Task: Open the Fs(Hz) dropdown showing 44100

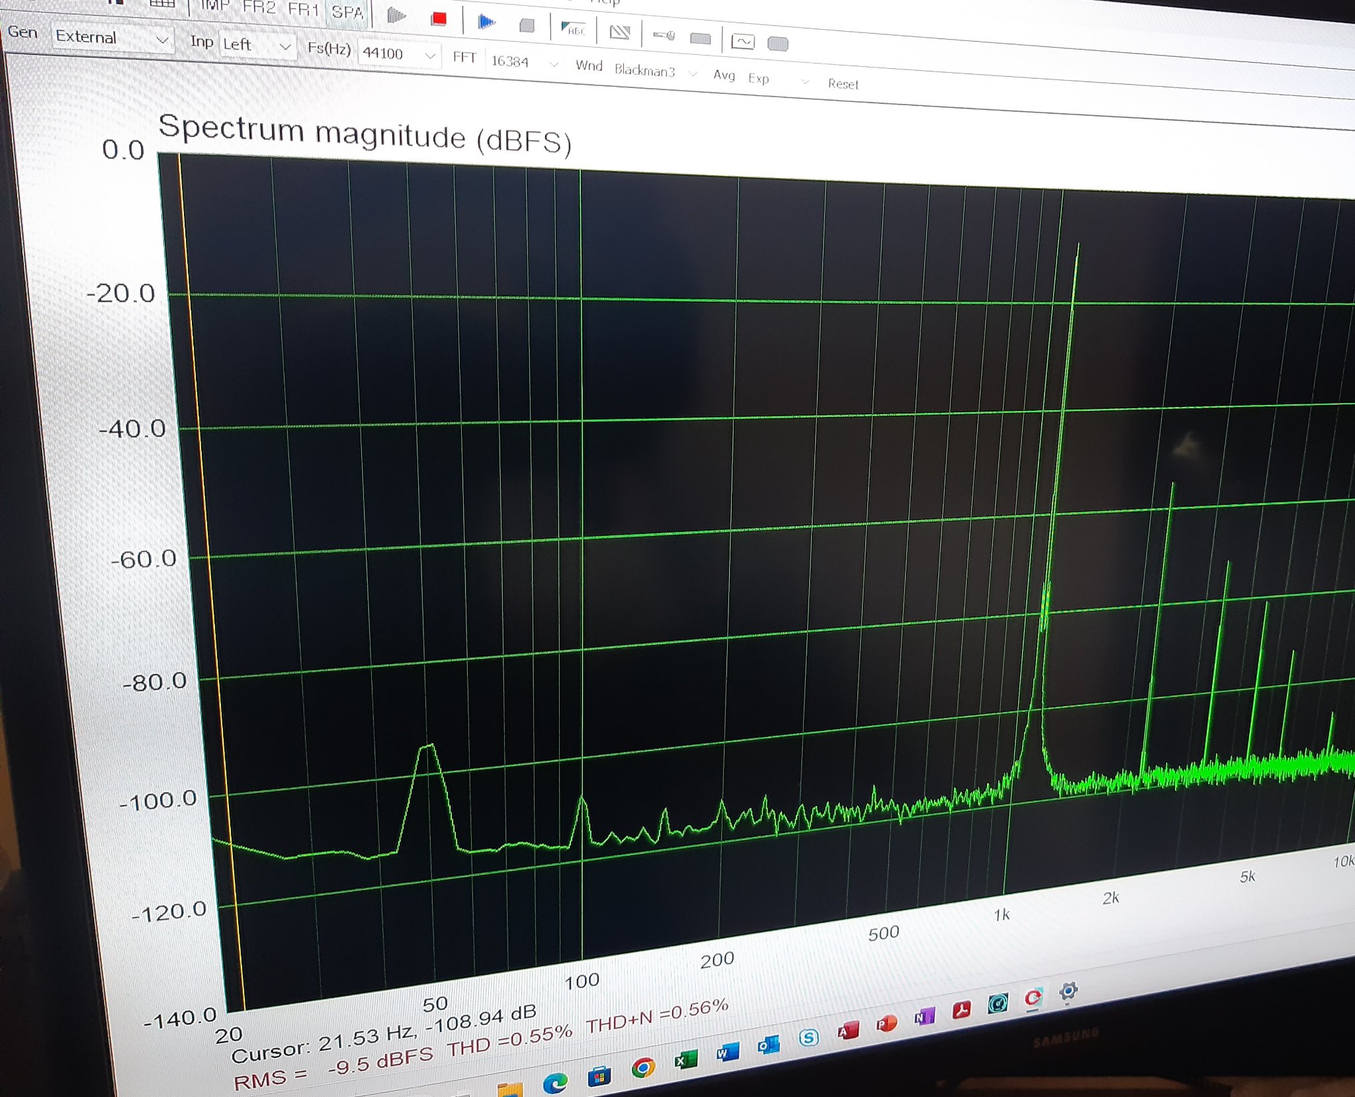Action: coord(399,54)
